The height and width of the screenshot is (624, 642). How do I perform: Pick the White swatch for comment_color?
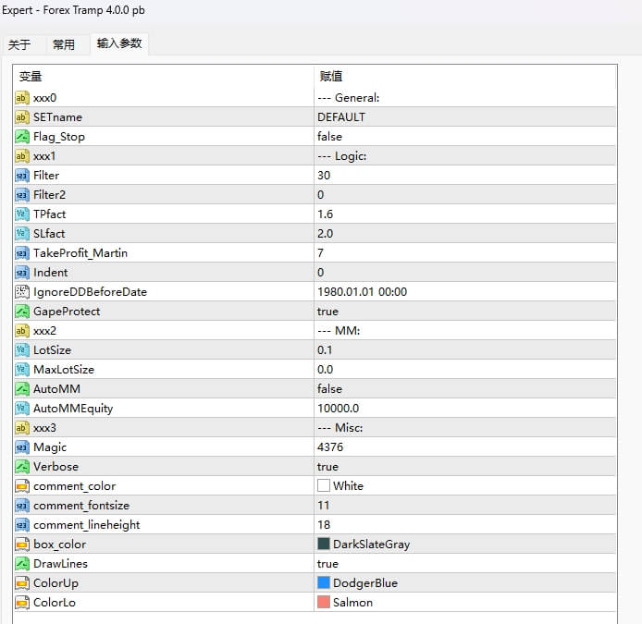[324, 485]
